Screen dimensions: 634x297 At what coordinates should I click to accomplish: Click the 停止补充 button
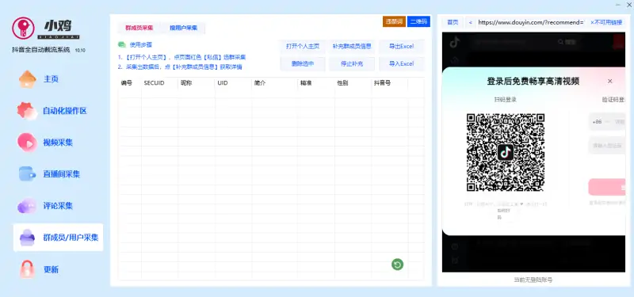[x=352, y=64]
